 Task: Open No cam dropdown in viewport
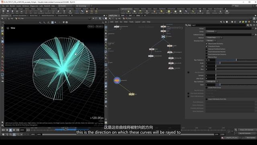tap(99, 27)
